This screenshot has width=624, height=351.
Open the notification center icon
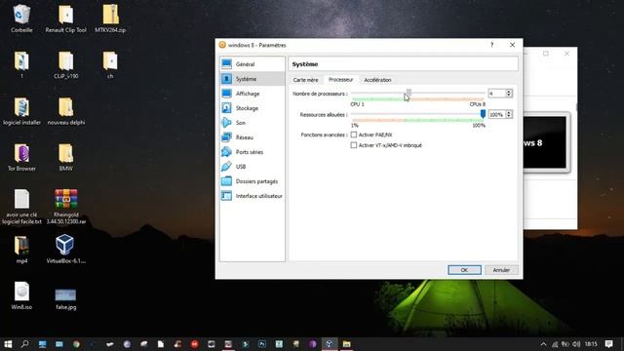point(608,344)
